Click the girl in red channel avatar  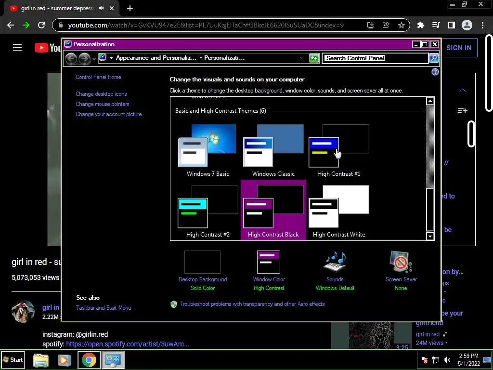click(23, 312)
